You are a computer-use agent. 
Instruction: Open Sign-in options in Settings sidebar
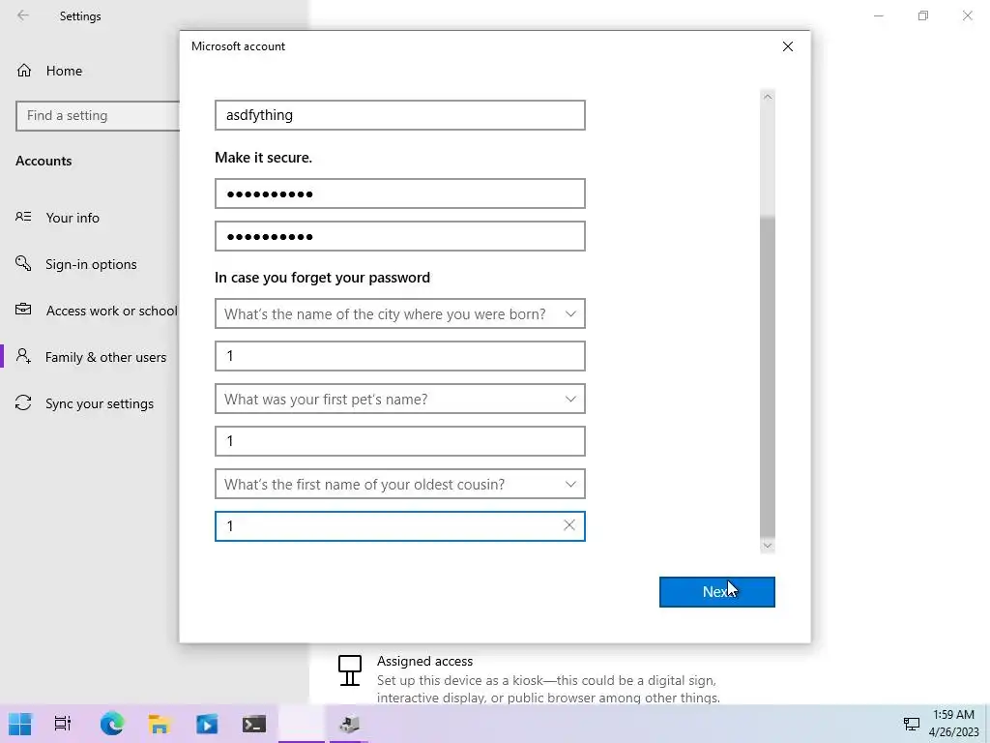(91, 264)
